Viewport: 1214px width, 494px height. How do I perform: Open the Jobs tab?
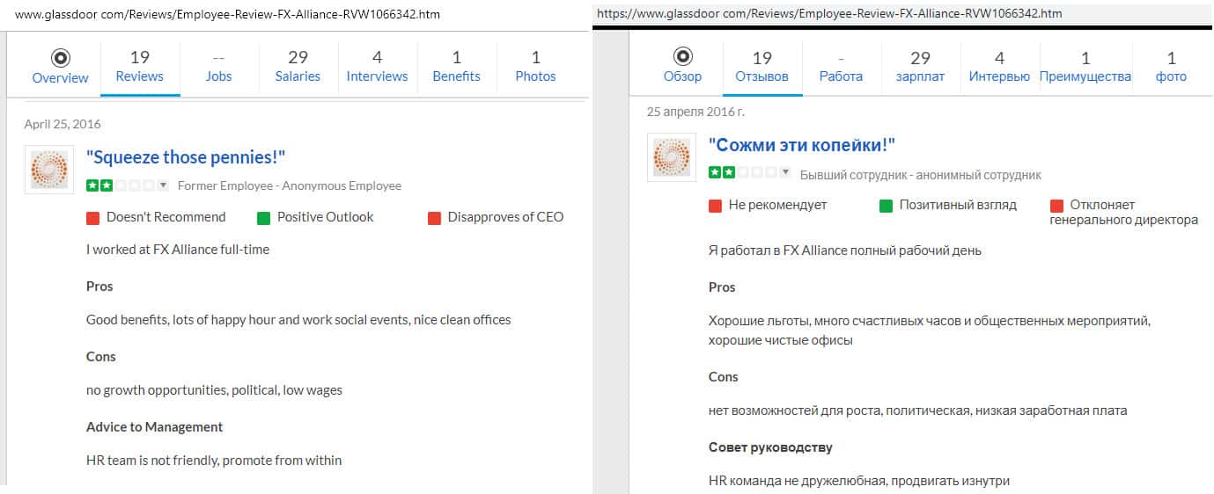click(x=218, y=67)
